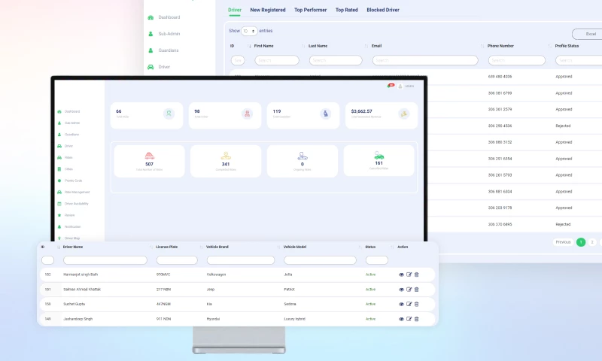Image resolution: width=602 pixels, height=361 pixels.
Task: Delete the Suchet Gupta vehicle row
Action: [x=417, y=304]
